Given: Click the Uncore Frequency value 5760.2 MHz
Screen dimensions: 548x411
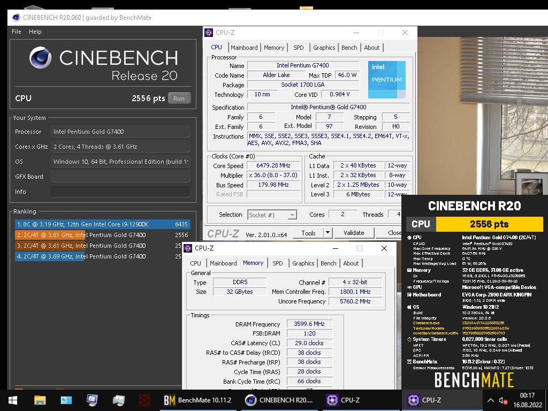Looking at the screenshot, I should coord(355,301).
